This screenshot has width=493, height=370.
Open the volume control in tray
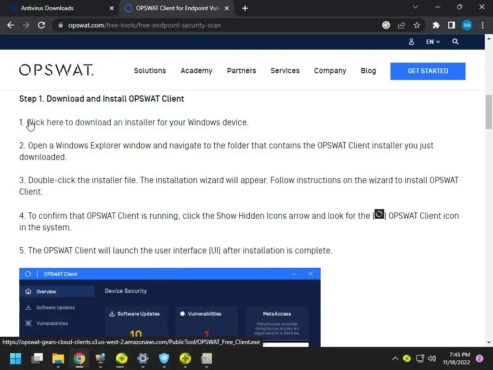[432, 358]
